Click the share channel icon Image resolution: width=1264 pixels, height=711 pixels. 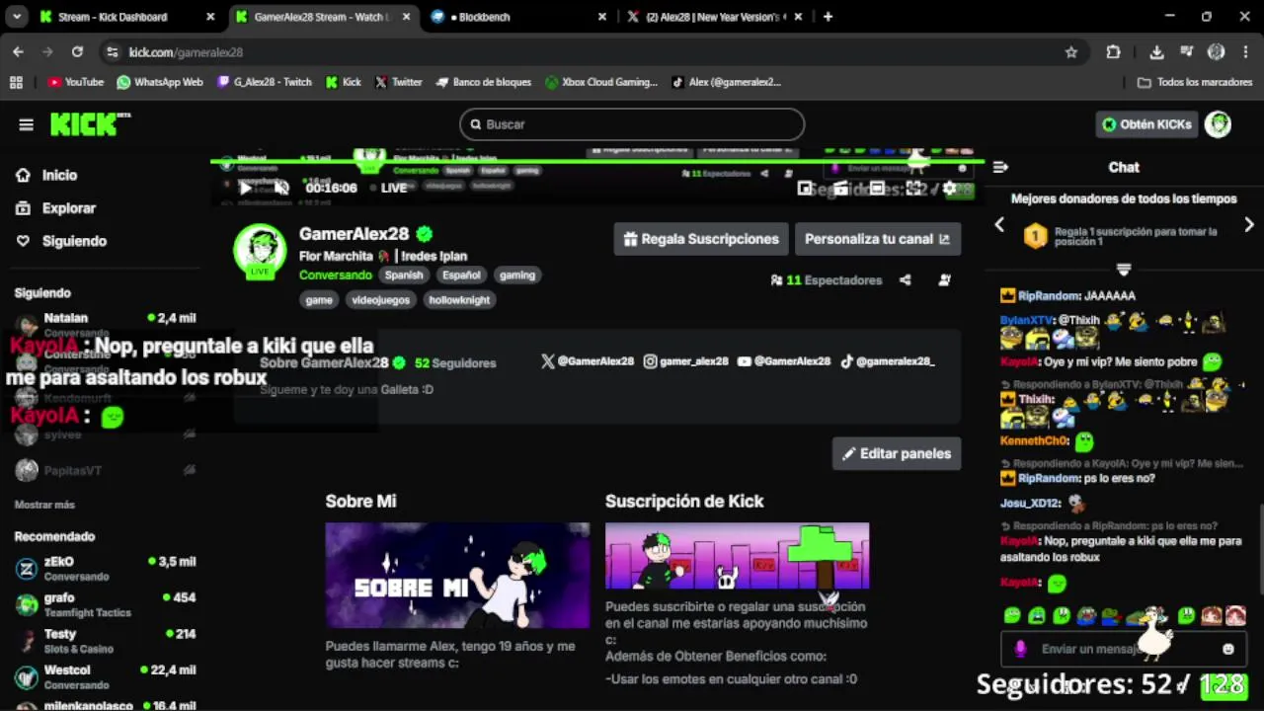905,280
